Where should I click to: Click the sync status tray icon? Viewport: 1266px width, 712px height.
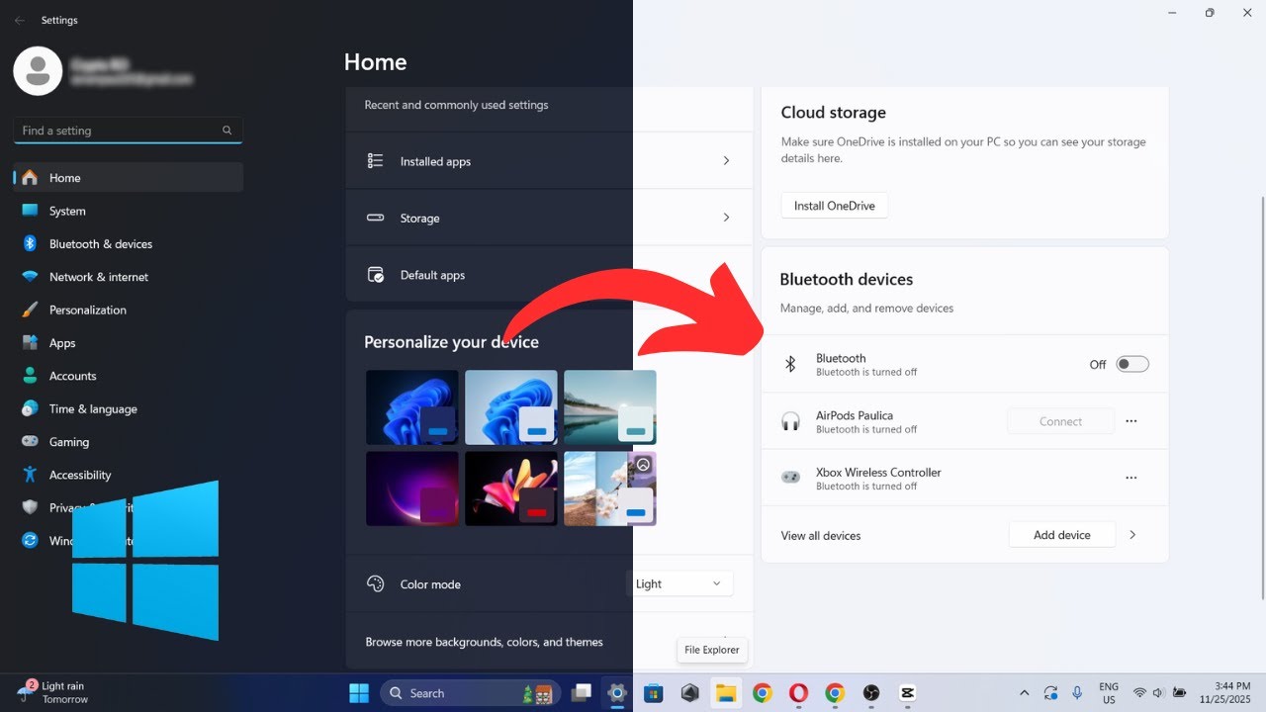click(1050, 693)
